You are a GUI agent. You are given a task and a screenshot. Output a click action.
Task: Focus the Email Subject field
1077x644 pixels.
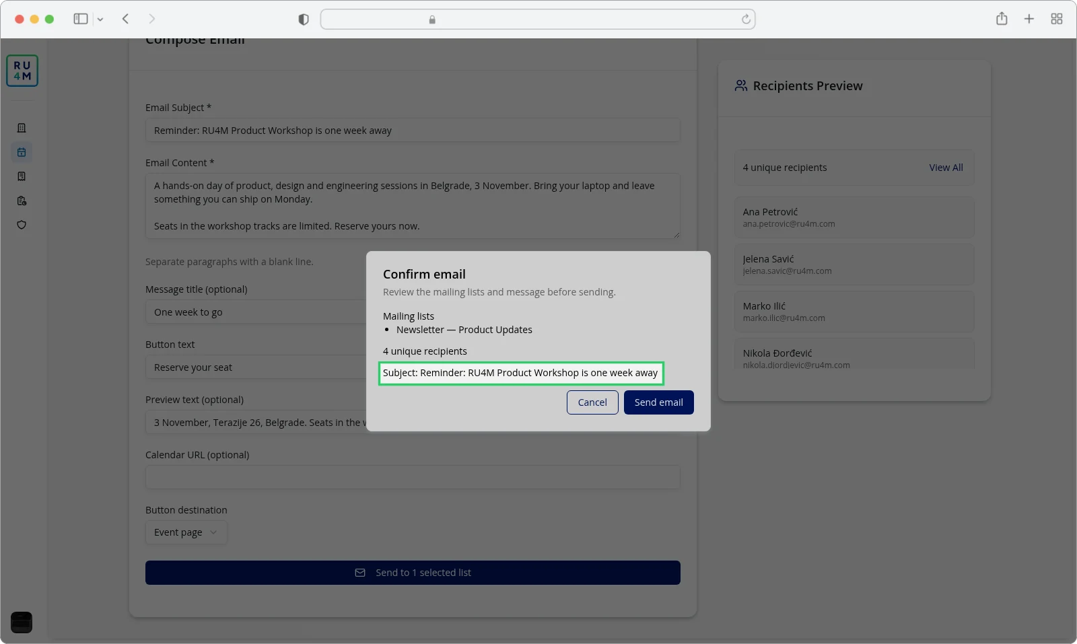pos(413,131)
